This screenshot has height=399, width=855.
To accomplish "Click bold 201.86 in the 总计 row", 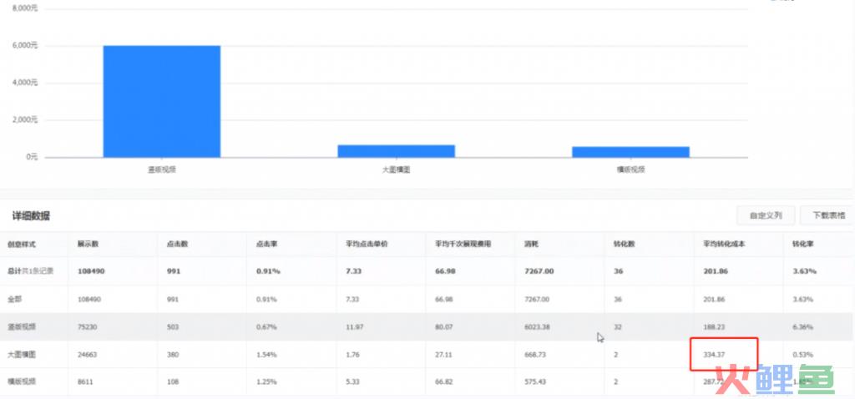I will (x=716, y=271).
